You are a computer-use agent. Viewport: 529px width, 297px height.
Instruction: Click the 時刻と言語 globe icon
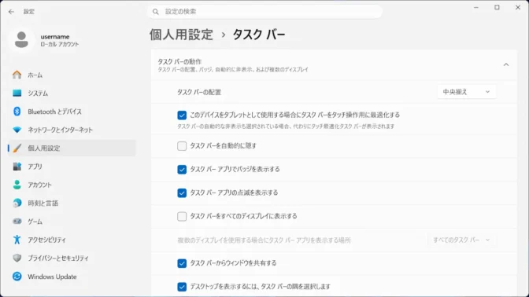[x=17, y=203]
